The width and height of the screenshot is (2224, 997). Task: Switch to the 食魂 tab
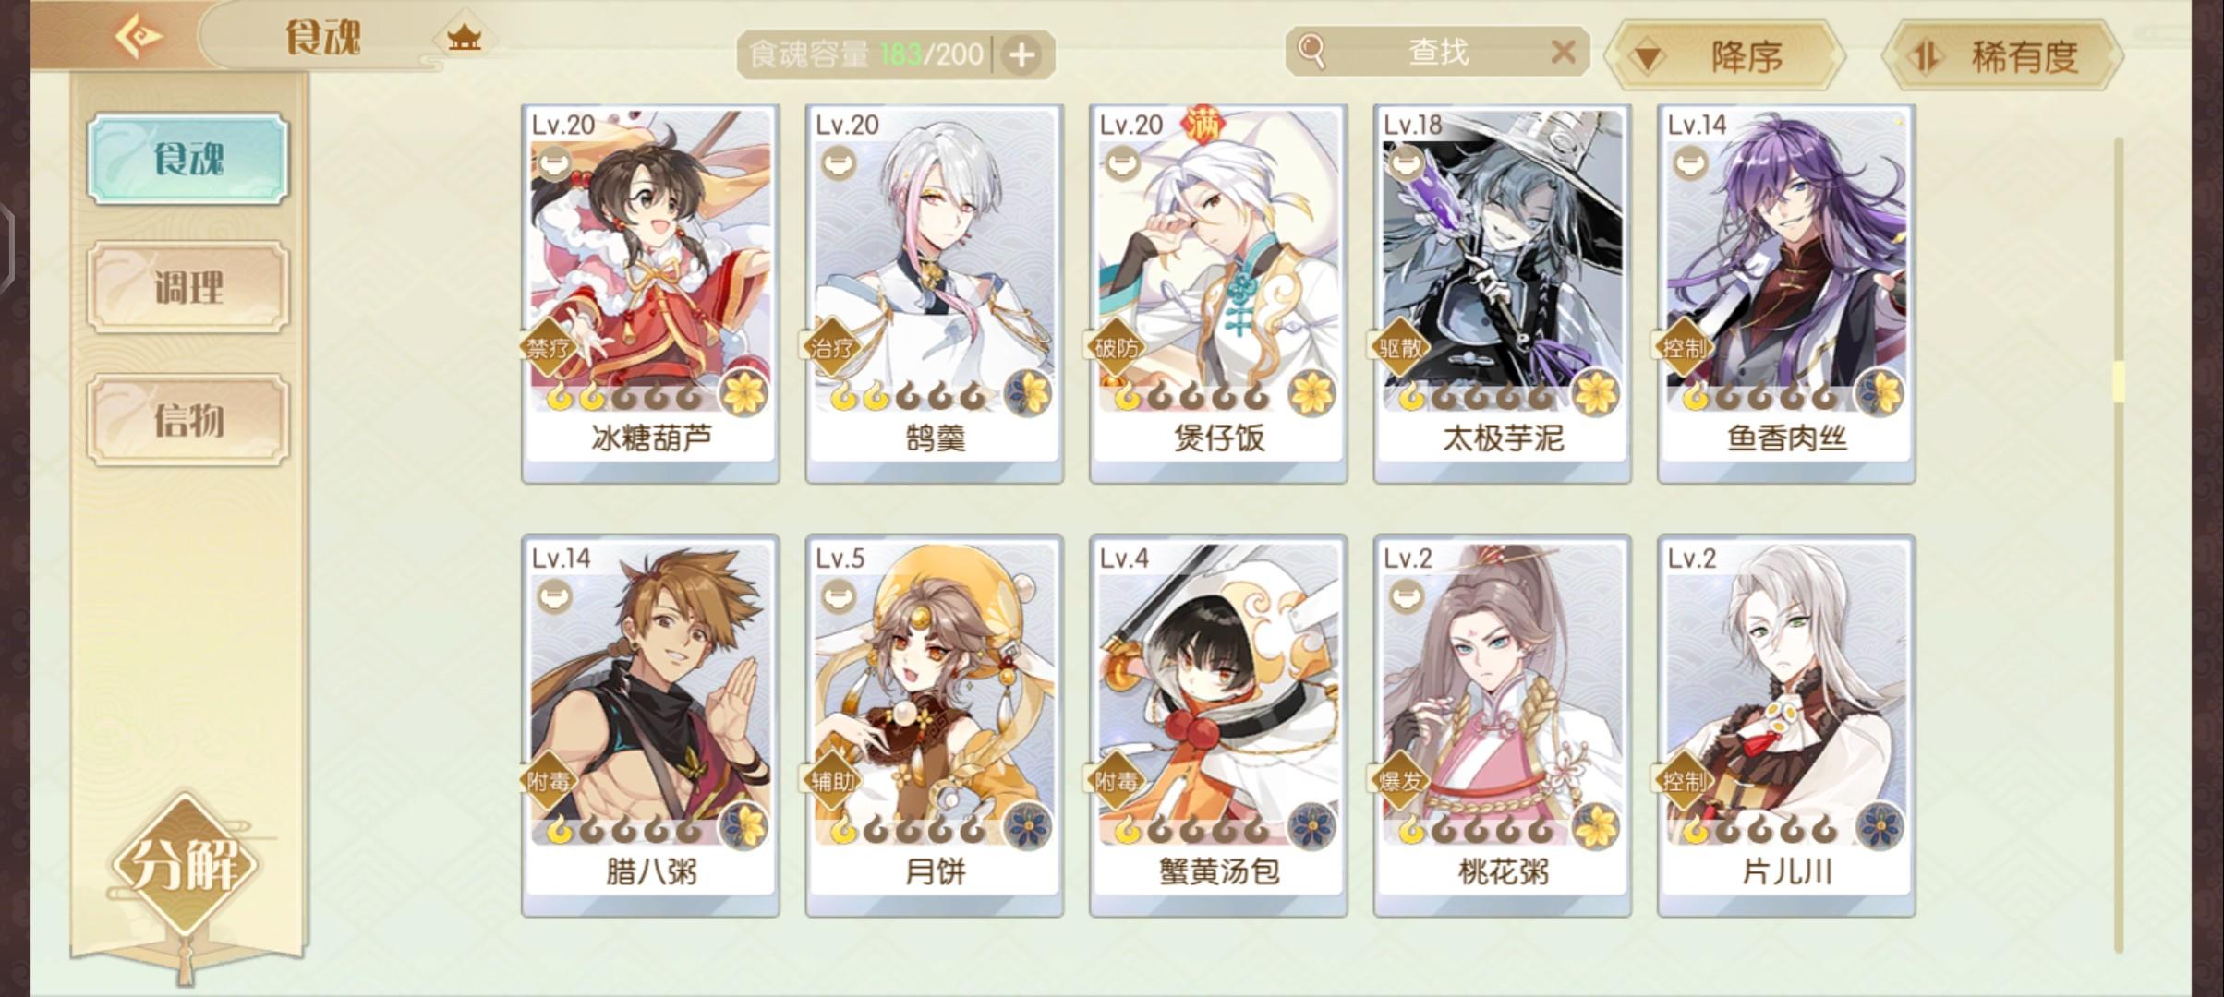coord(188,159)
